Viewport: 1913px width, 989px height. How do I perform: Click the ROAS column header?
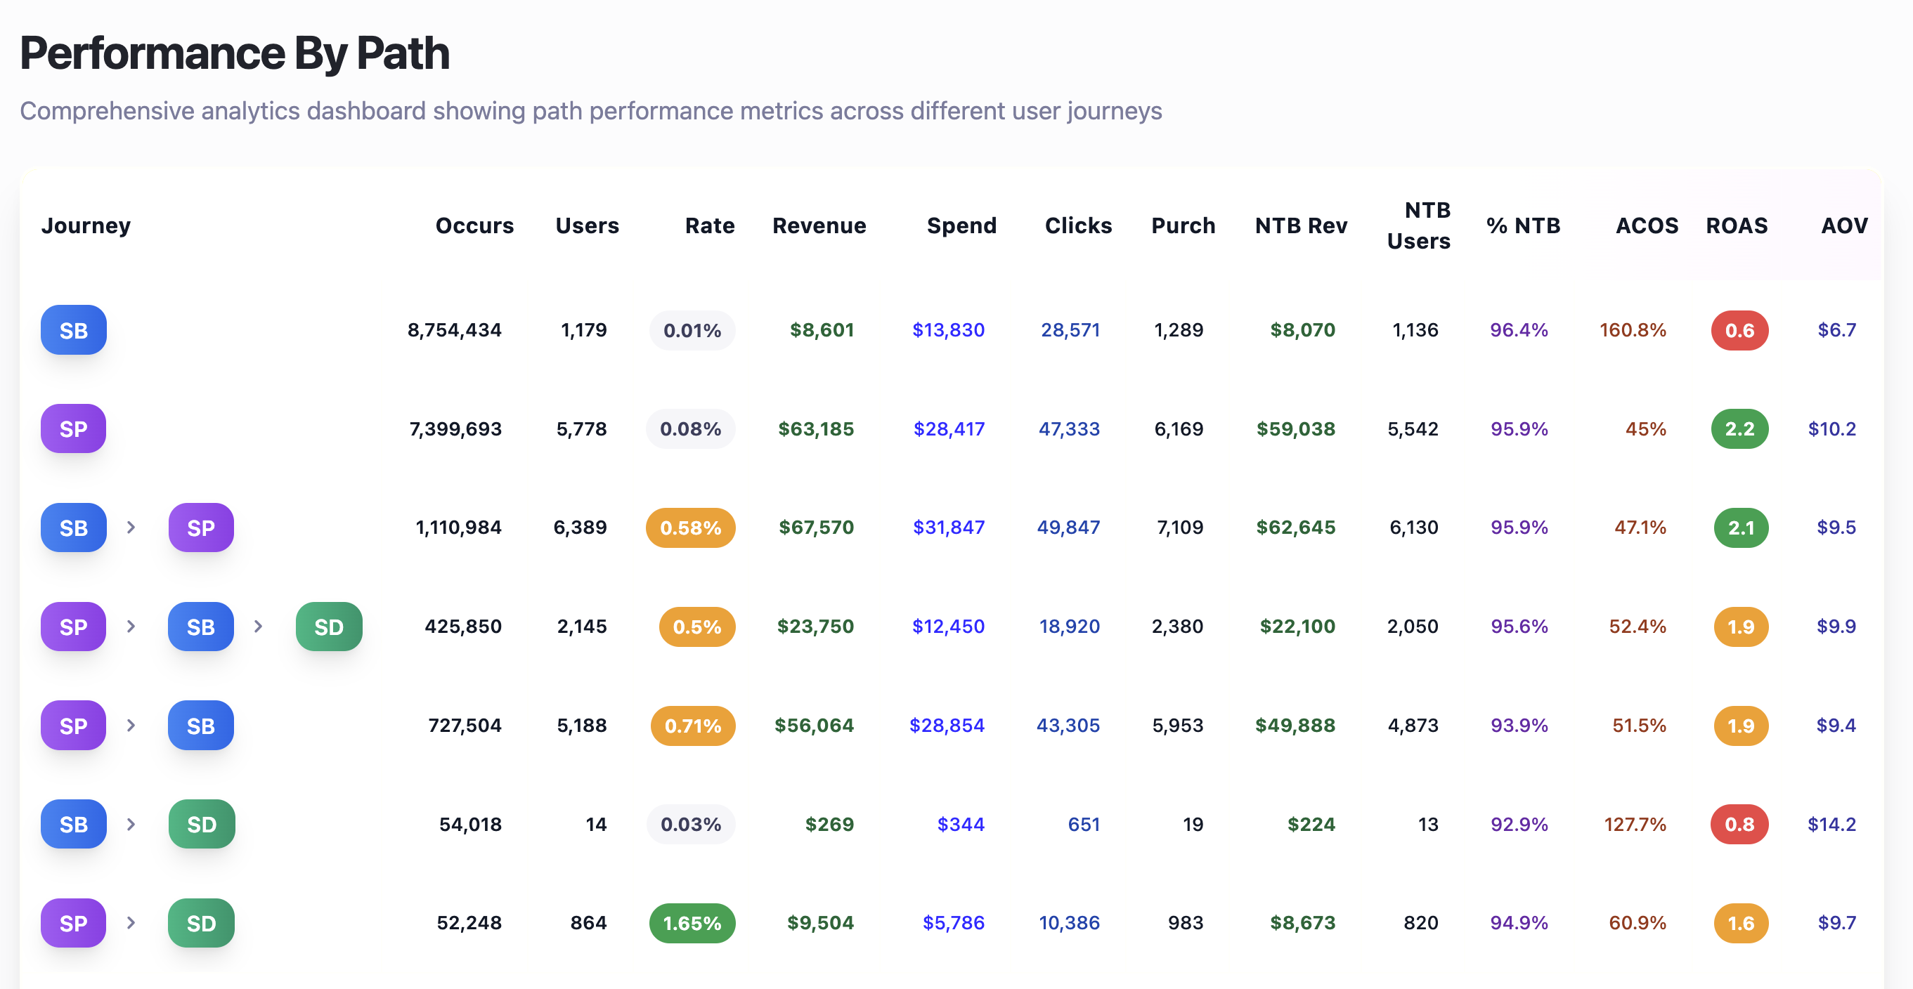[x=1737, y=225]
